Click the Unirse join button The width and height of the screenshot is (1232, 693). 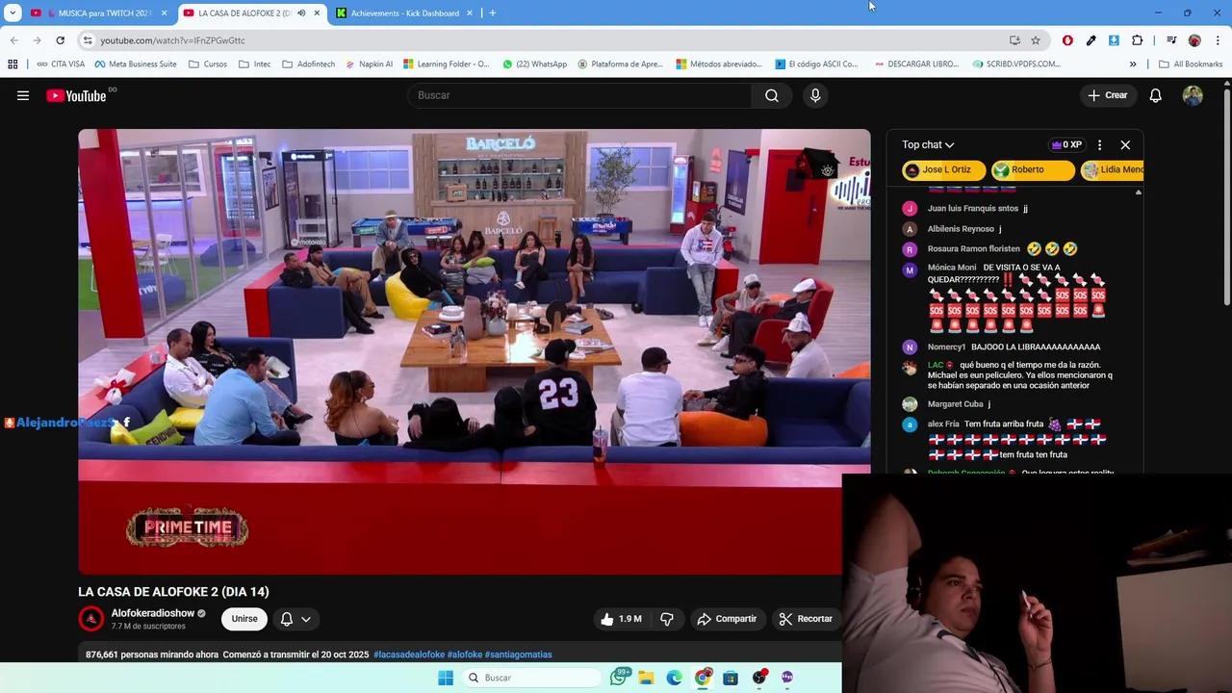coord(244,619)
